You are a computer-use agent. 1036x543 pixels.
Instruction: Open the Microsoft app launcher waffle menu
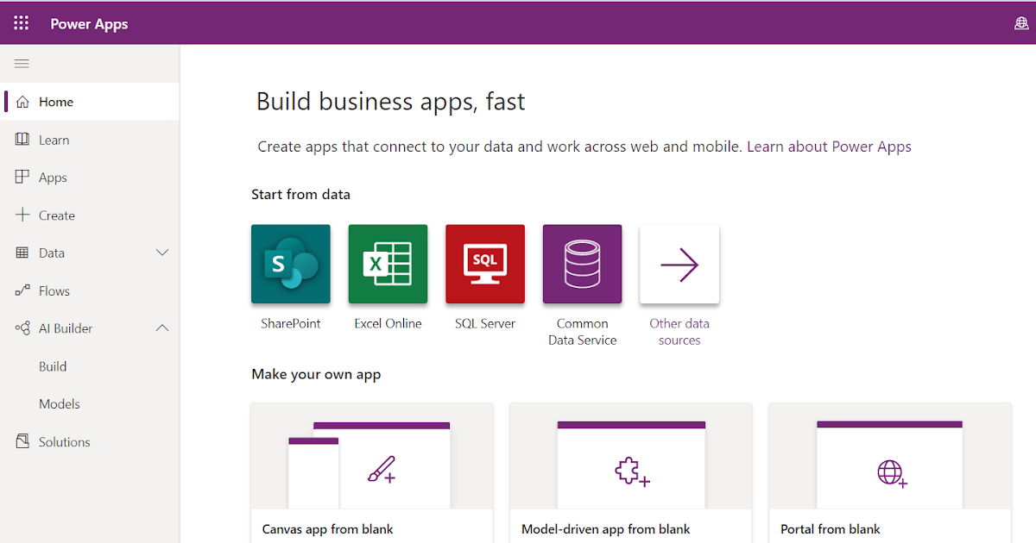pyautogui.click(x=21, y=22)
